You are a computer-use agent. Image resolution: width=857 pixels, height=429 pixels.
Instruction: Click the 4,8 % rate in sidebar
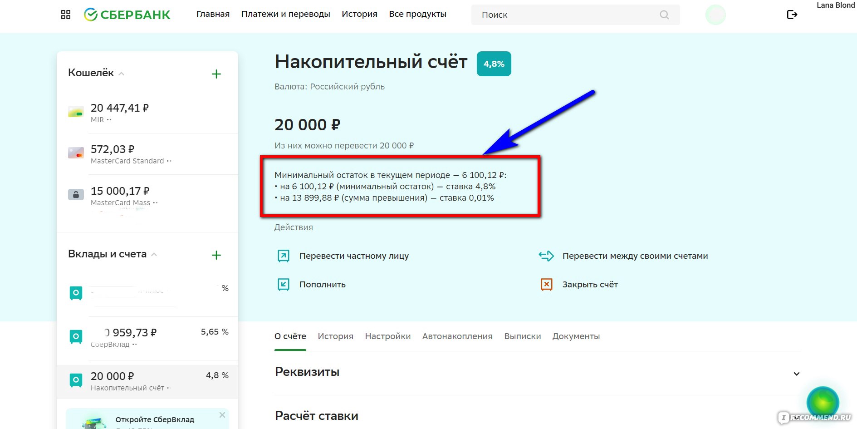click(x=217, y=375)
